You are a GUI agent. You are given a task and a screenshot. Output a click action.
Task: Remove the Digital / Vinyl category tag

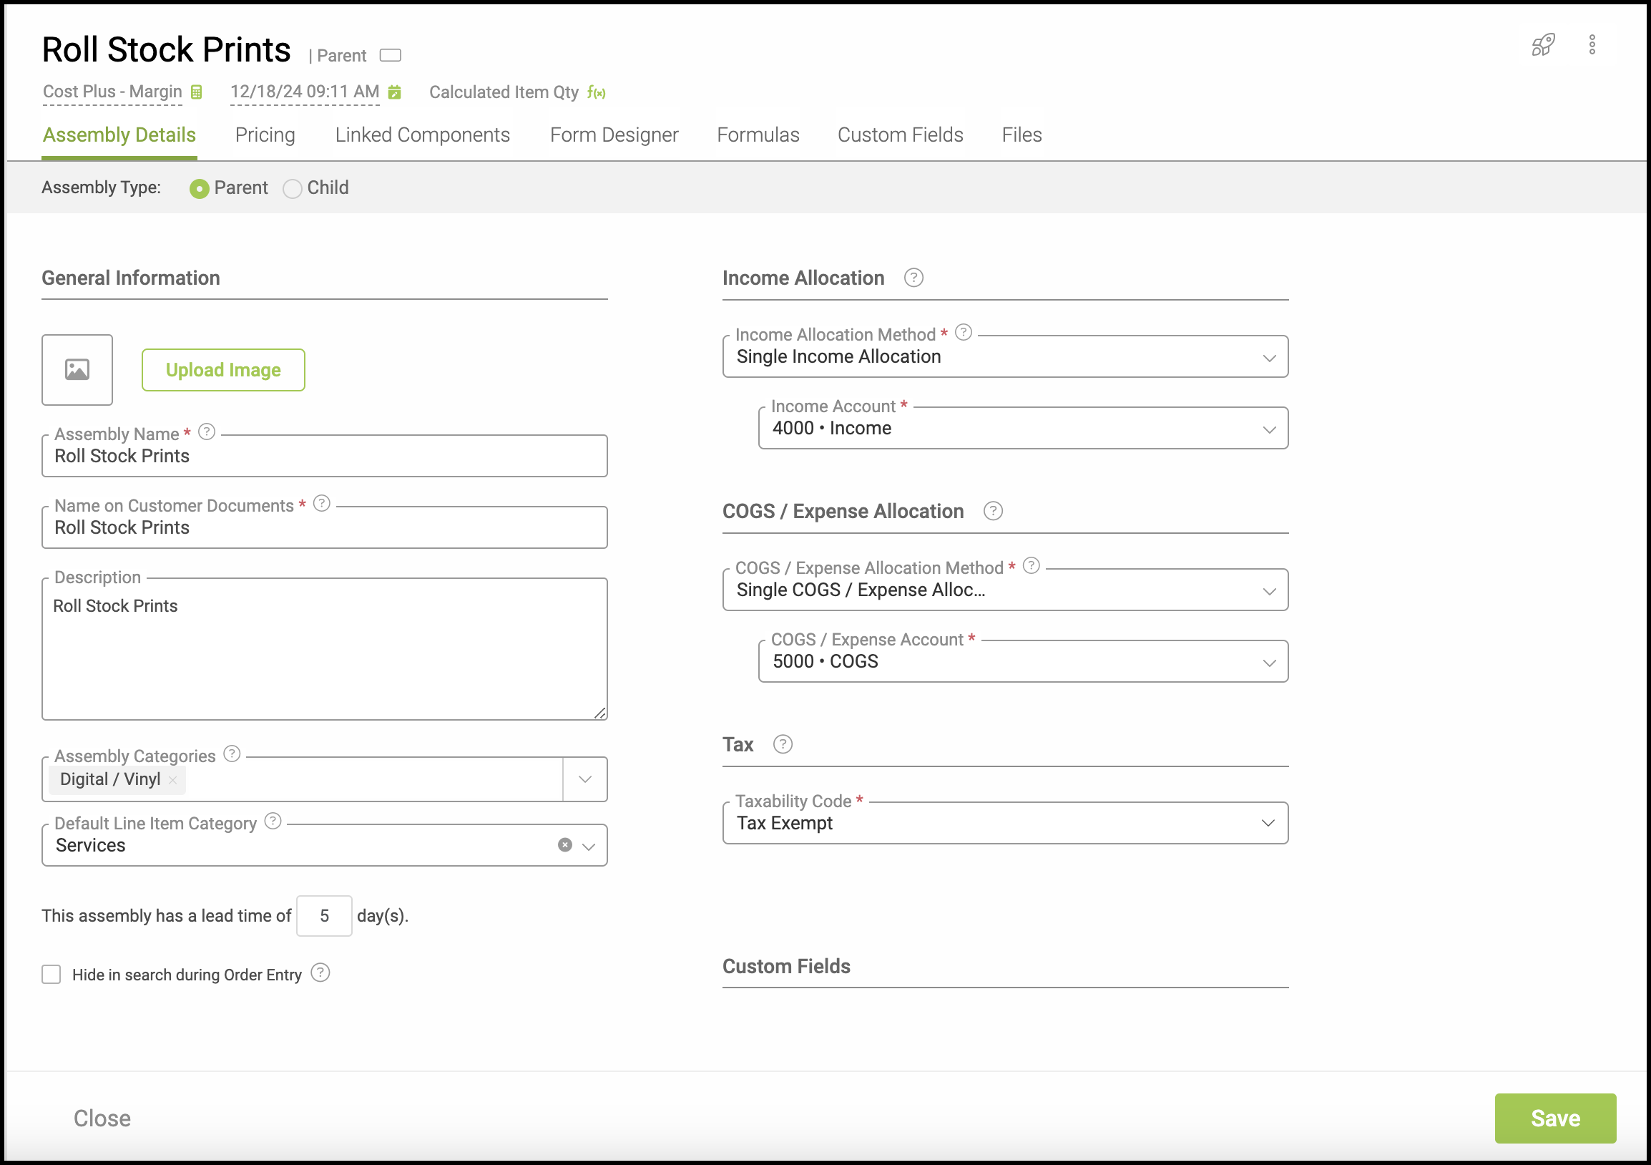(172, 779)
